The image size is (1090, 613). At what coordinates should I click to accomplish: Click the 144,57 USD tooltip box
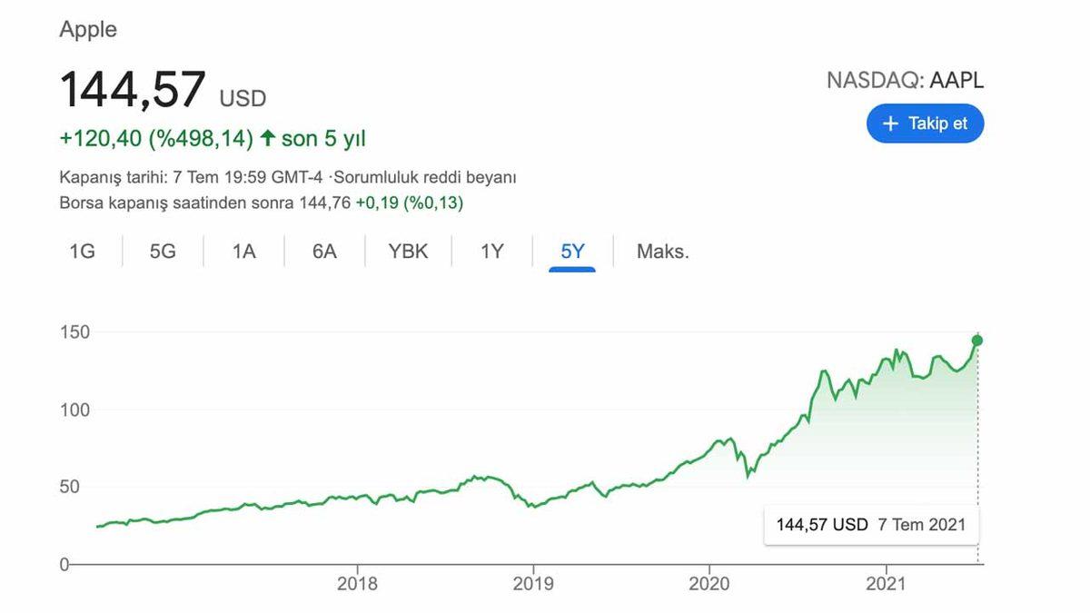tap(870, 524)
